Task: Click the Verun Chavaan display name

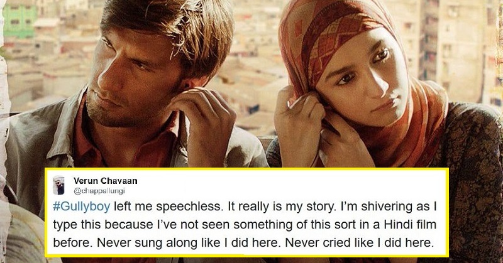Action: point(105,181)
